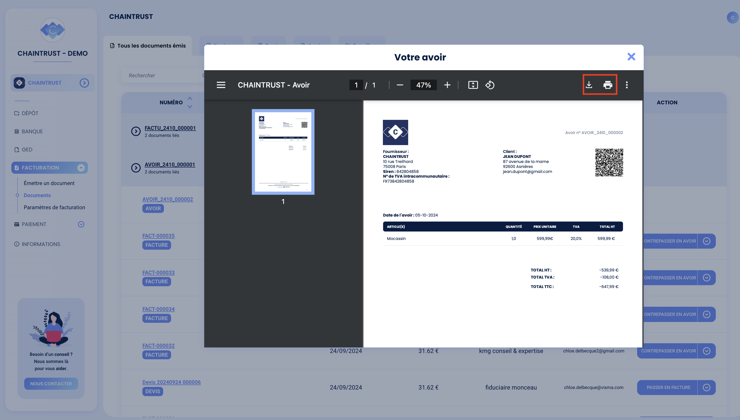Open FACTU_2410_000001 document link
This screenshot has height=420, width=740.
coord(170,128)
